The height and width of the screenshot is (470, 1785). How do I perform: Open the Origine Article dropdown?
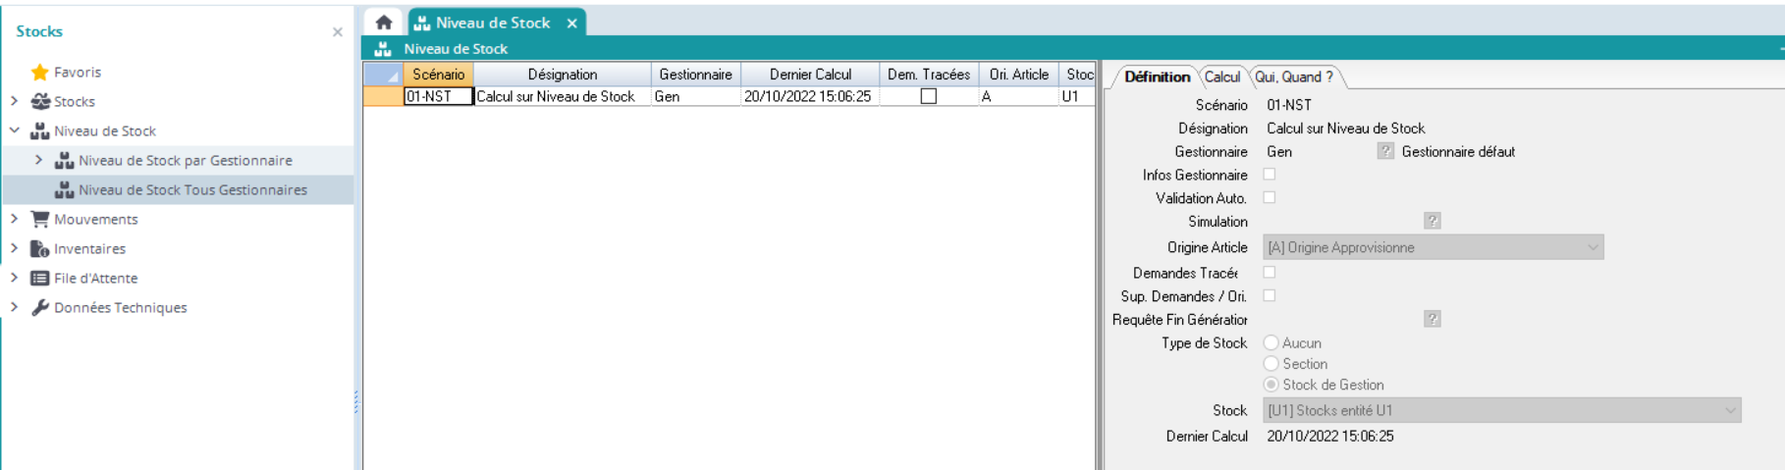point(1592,247)
